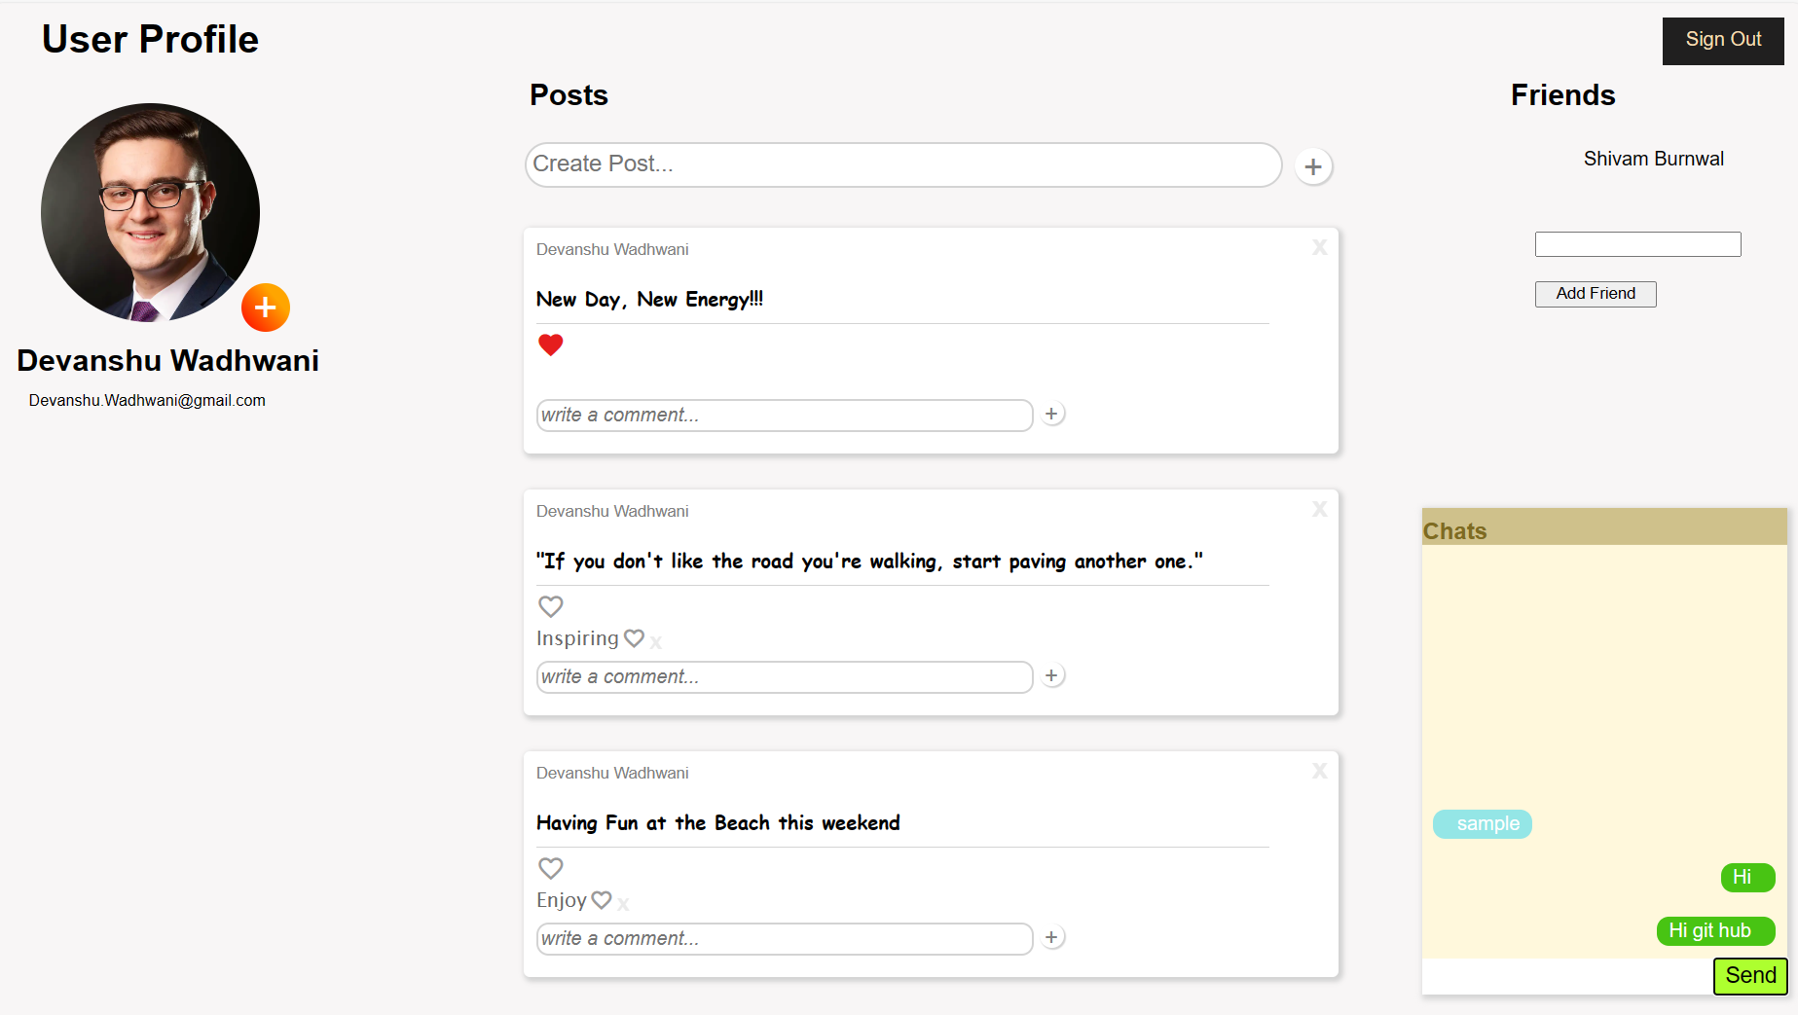Delete the "New Day, New Energy!!!" post
The height and width of the screenshot is (1015, 1798).
tap(1319, 247)
